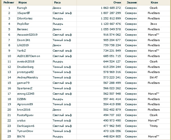Sort by the Звание column header
171x140 pixels.
[132, 2]
